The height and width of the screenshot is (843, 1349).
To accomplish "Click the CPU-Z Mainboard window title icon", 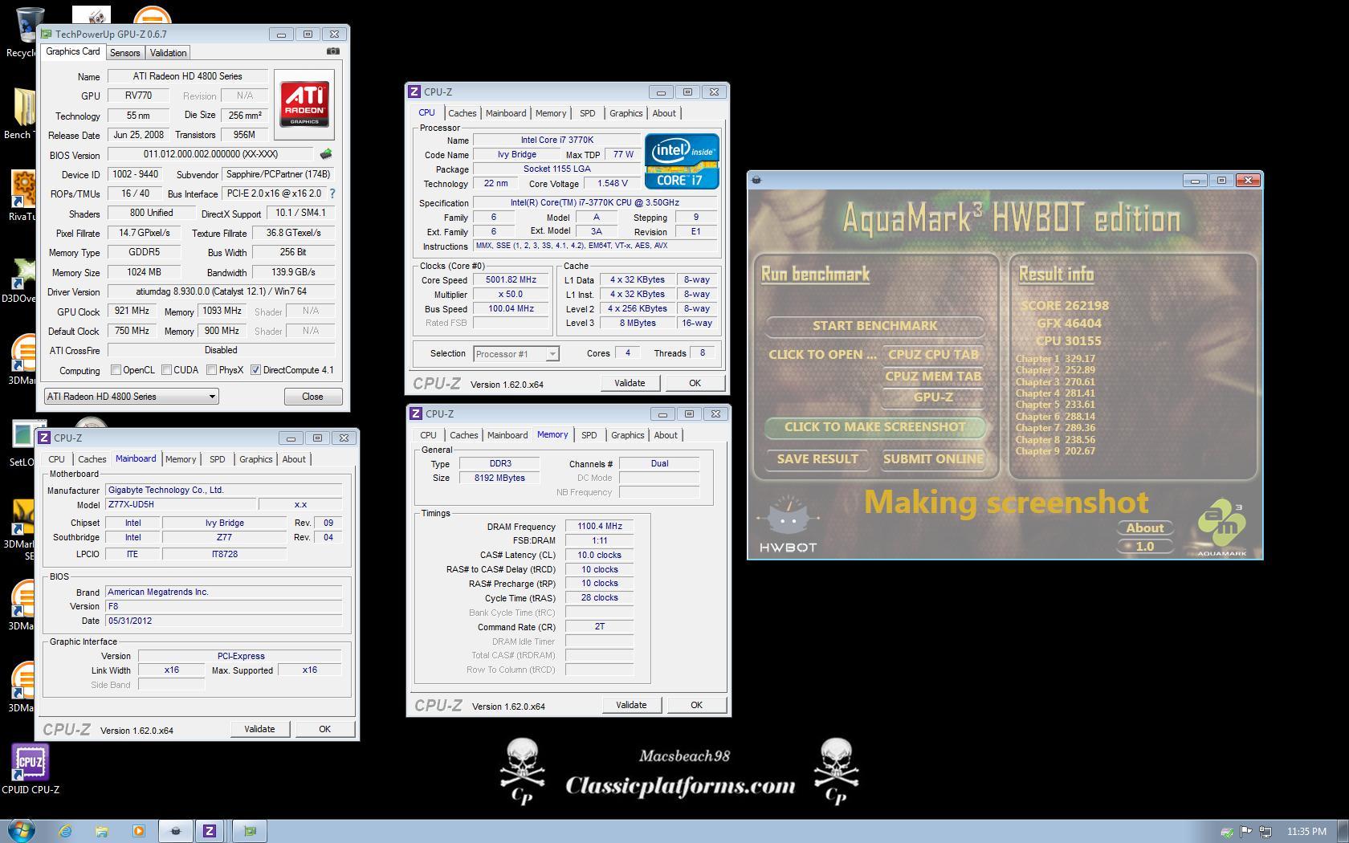I will click(45, 438).
